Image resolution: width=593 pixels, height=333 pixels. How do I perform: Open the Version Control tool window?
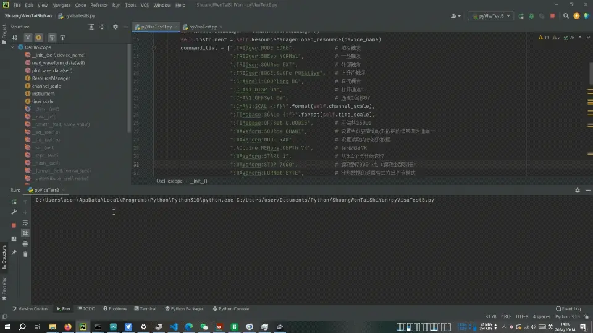pos(31,309)
